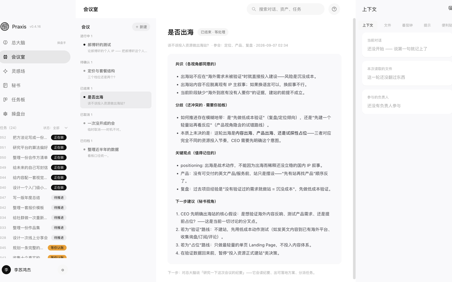
Task: Open the 秘书 page
Action: pos(35,85)
